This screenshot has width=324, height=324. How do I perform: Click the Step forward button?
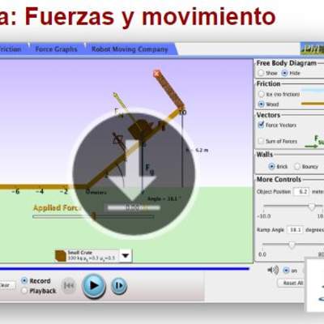(x=119, y=286)
